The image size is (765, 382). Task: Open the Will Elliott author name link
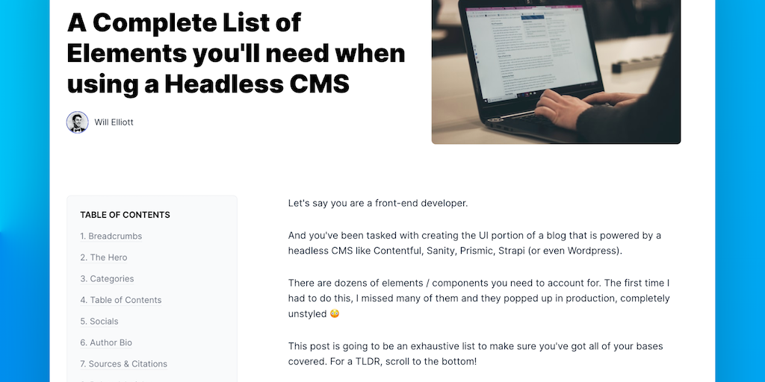114,122
